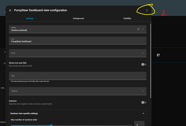Switch to the Background tab
Screen dimensions: 186x126
(x=78, y=19)
